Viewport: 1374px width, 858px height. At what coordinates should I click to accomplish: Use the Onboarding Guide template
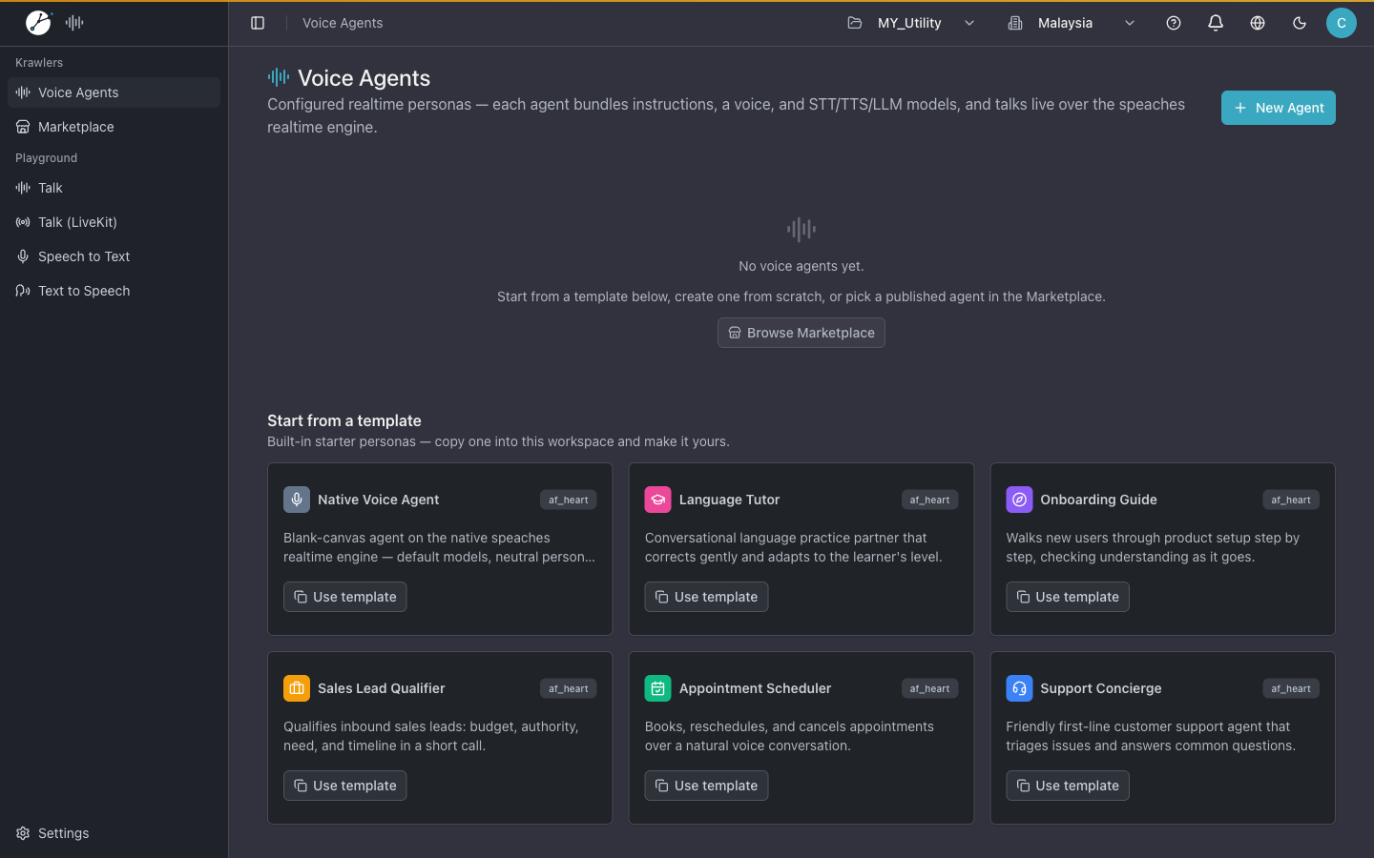point(1068,597)
